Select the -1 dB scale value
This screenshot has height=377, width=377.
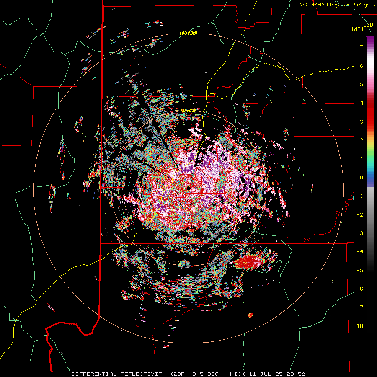click(x=360, y=196)
